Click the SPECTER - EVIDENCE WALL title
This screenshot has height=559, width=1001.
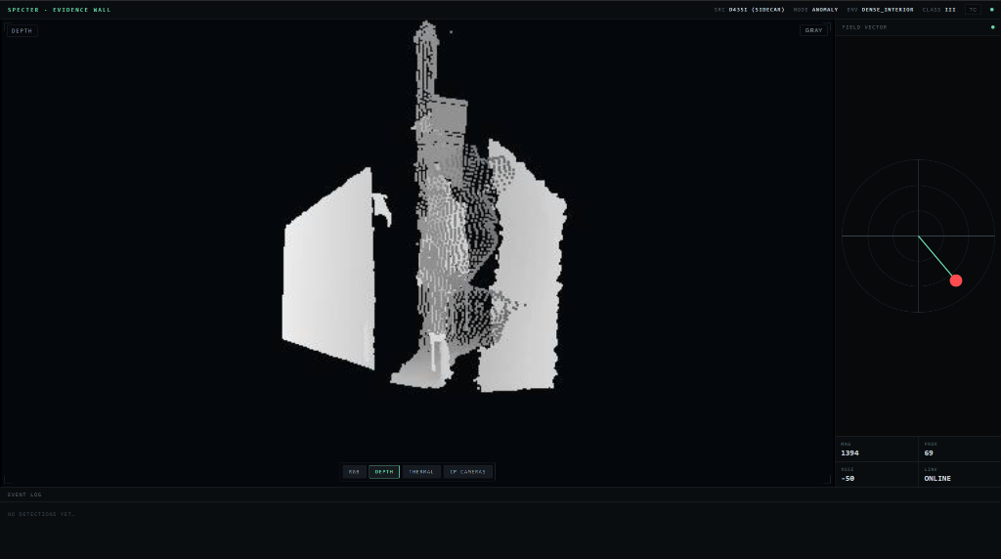pos(59,10)
